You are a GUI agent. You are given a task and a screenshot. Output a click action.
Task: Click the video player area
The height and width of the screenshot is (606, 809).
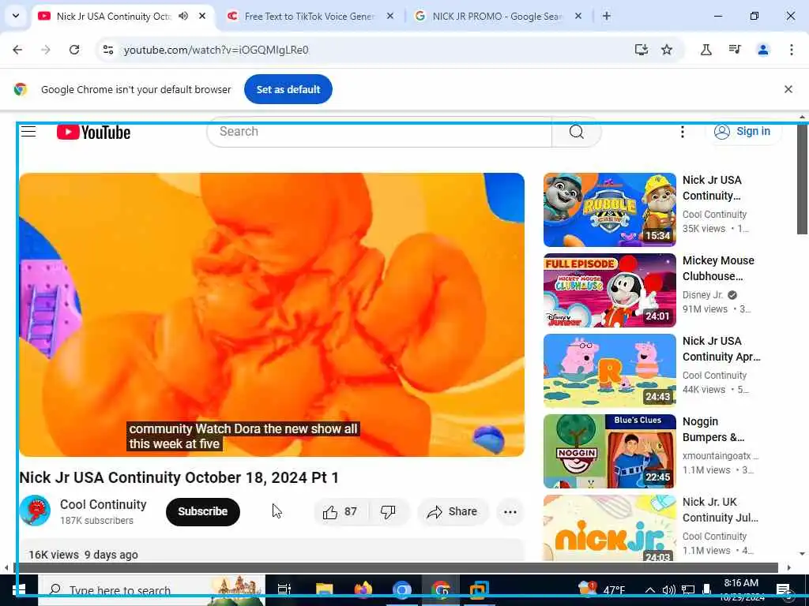(x=272, y=314)
